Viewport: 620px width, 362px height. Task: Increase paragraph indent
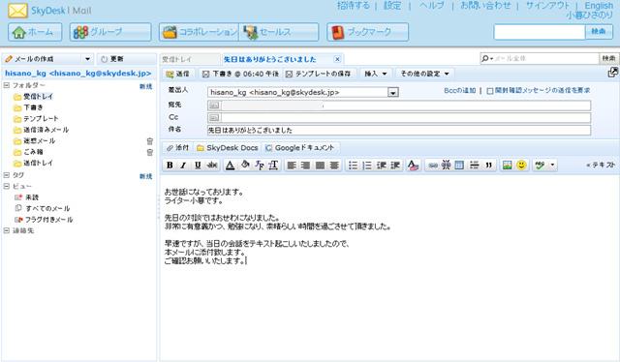[x=395, y=166]
